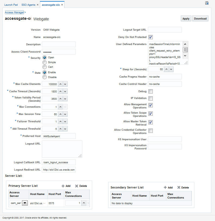Add a server to Secondary Server List
The height and width of the screenshot is (221, 215).
click(x=168, y=187)
